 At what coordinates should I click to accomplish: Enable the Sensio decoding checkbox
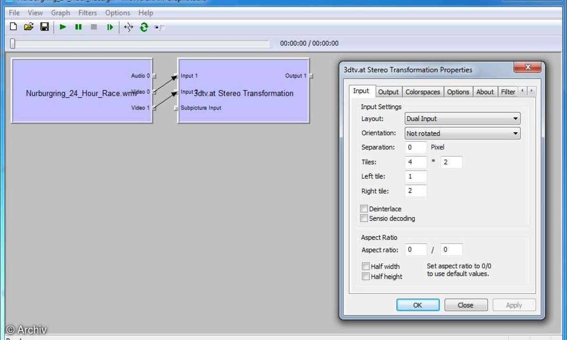click(x=364, y=219)
